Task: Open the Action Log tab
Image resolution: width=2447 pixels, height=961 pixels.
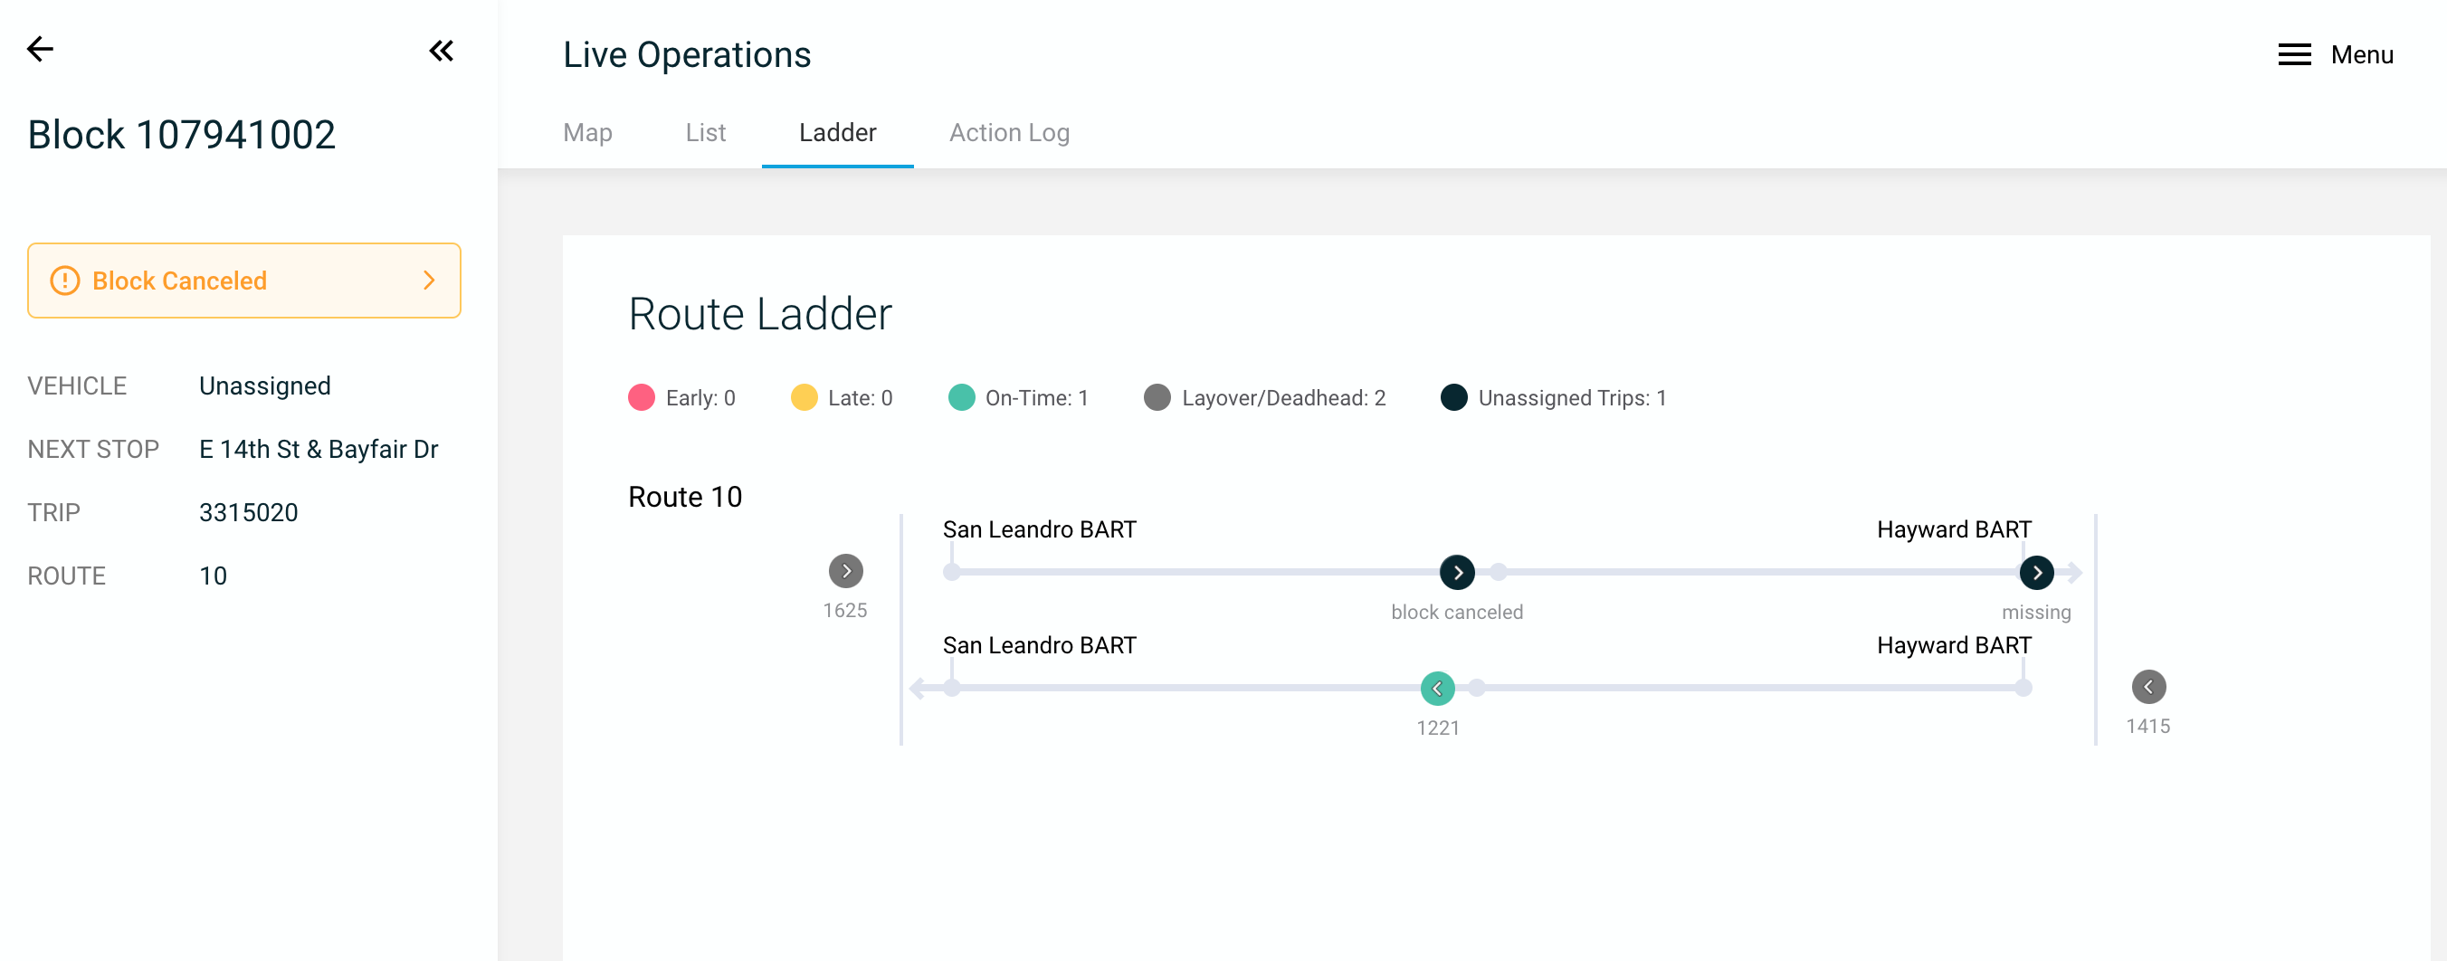Action: pyautogui.click(x=1009, y=133)
